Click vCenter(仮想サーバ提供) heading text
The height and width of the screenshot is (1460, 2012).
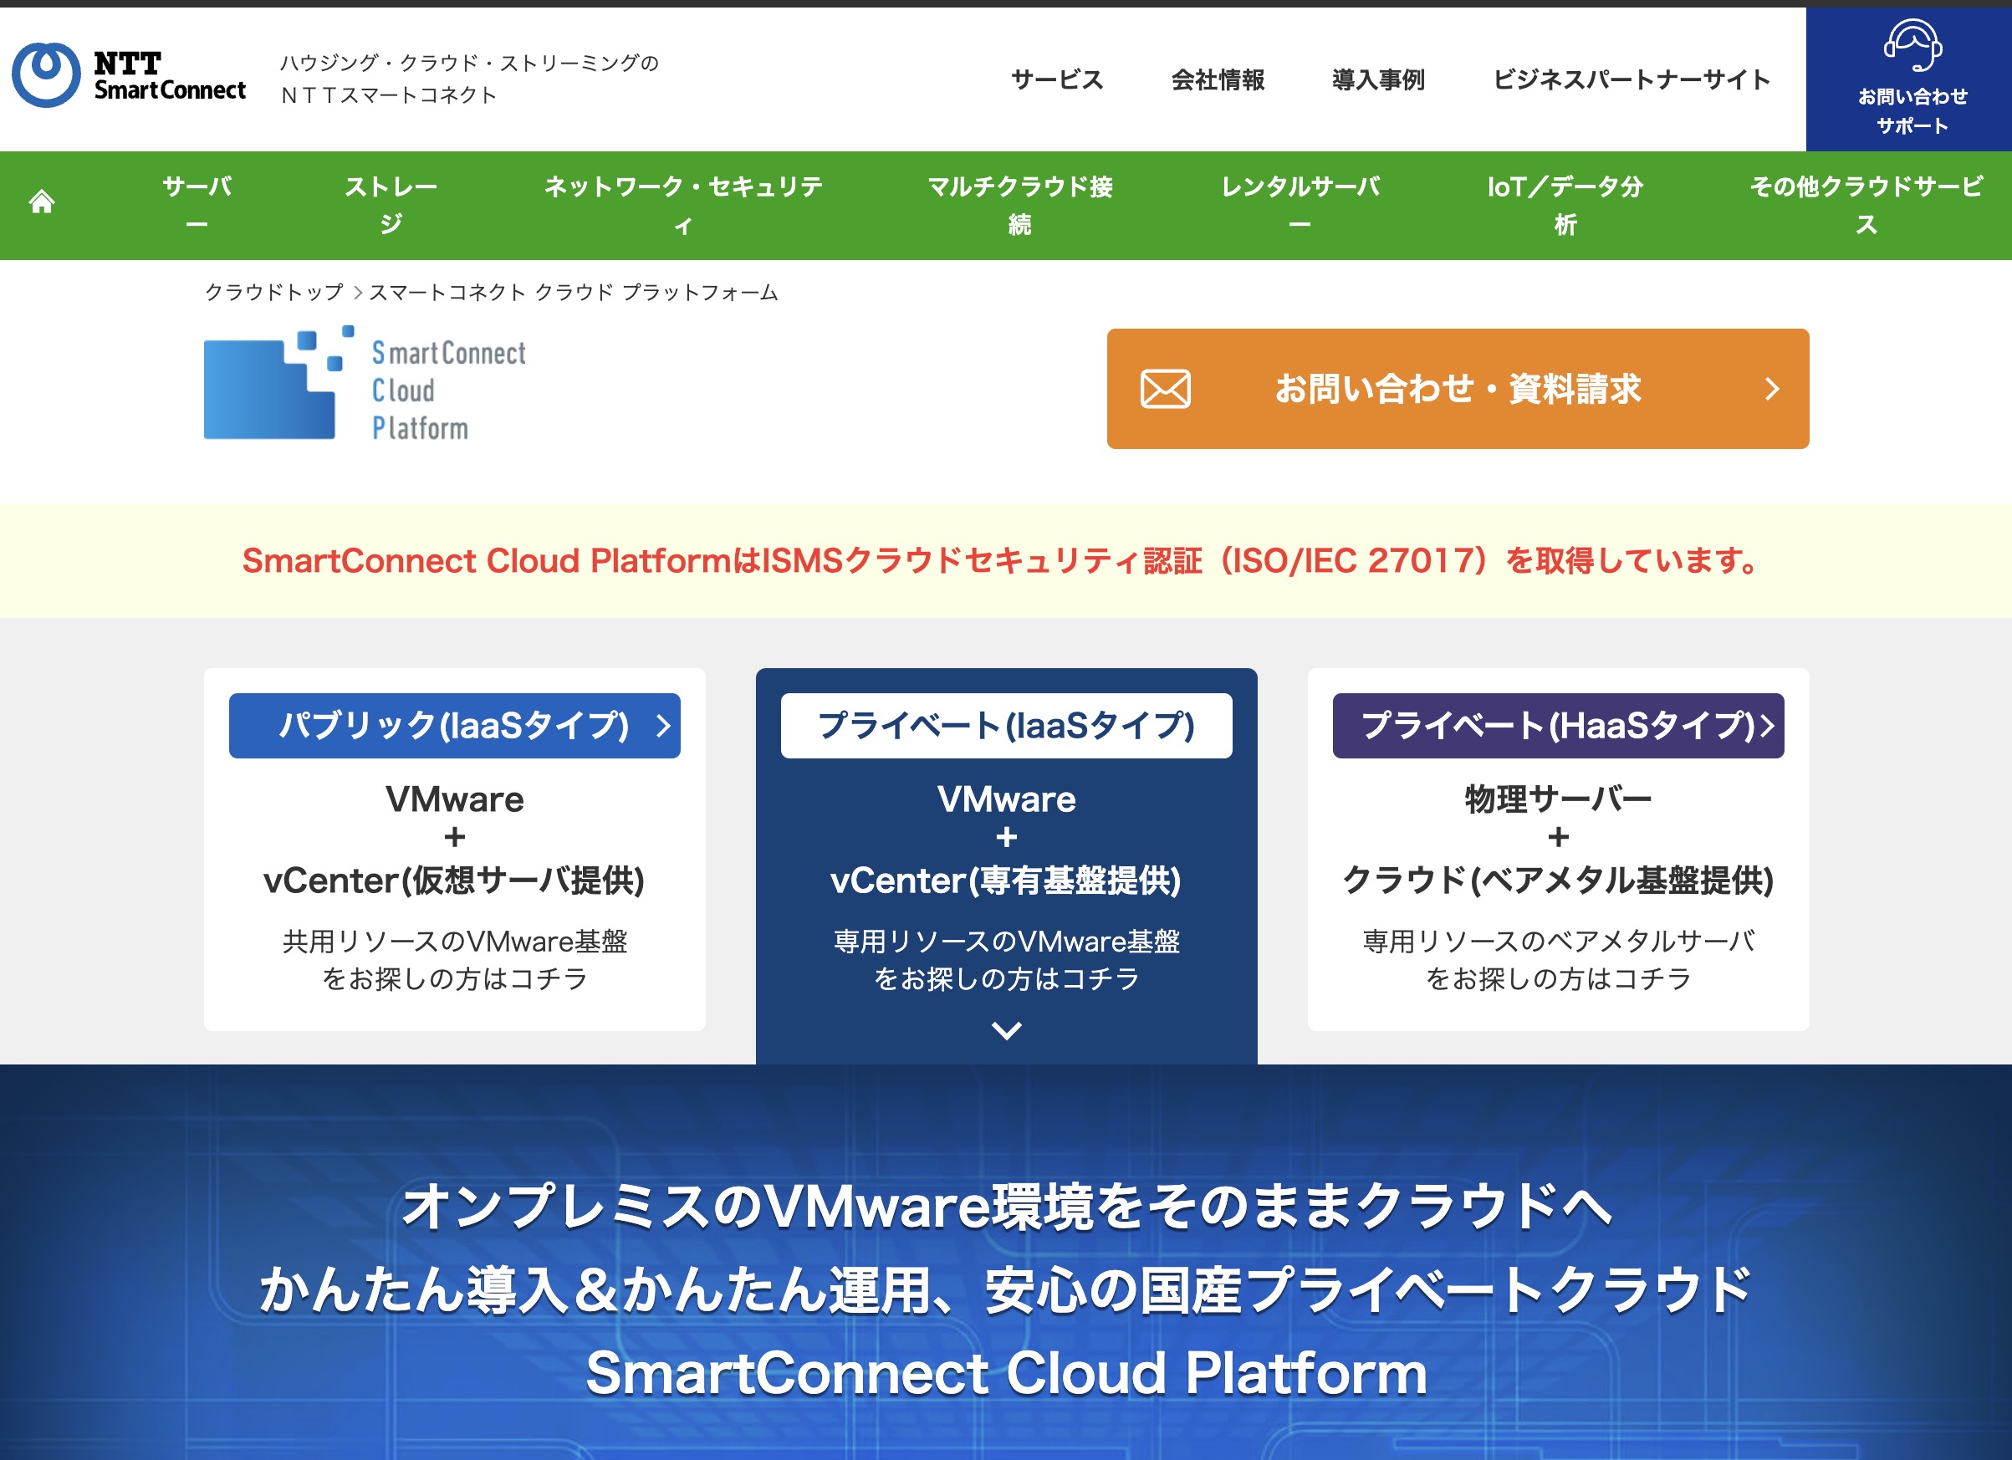click(454, 881)
